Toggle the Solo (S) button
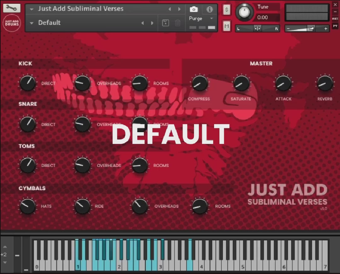This screenshot has height=274, width=340. 227,9
